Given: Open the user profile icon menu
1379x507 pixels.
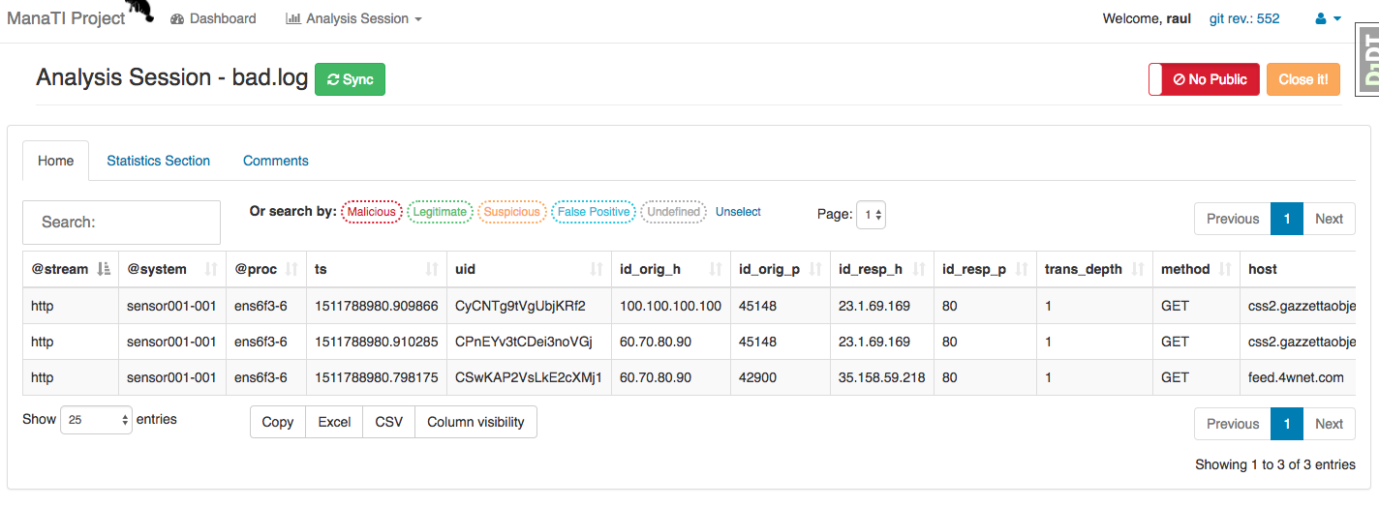Looking at the screenshot, I should pos(1328,18).
